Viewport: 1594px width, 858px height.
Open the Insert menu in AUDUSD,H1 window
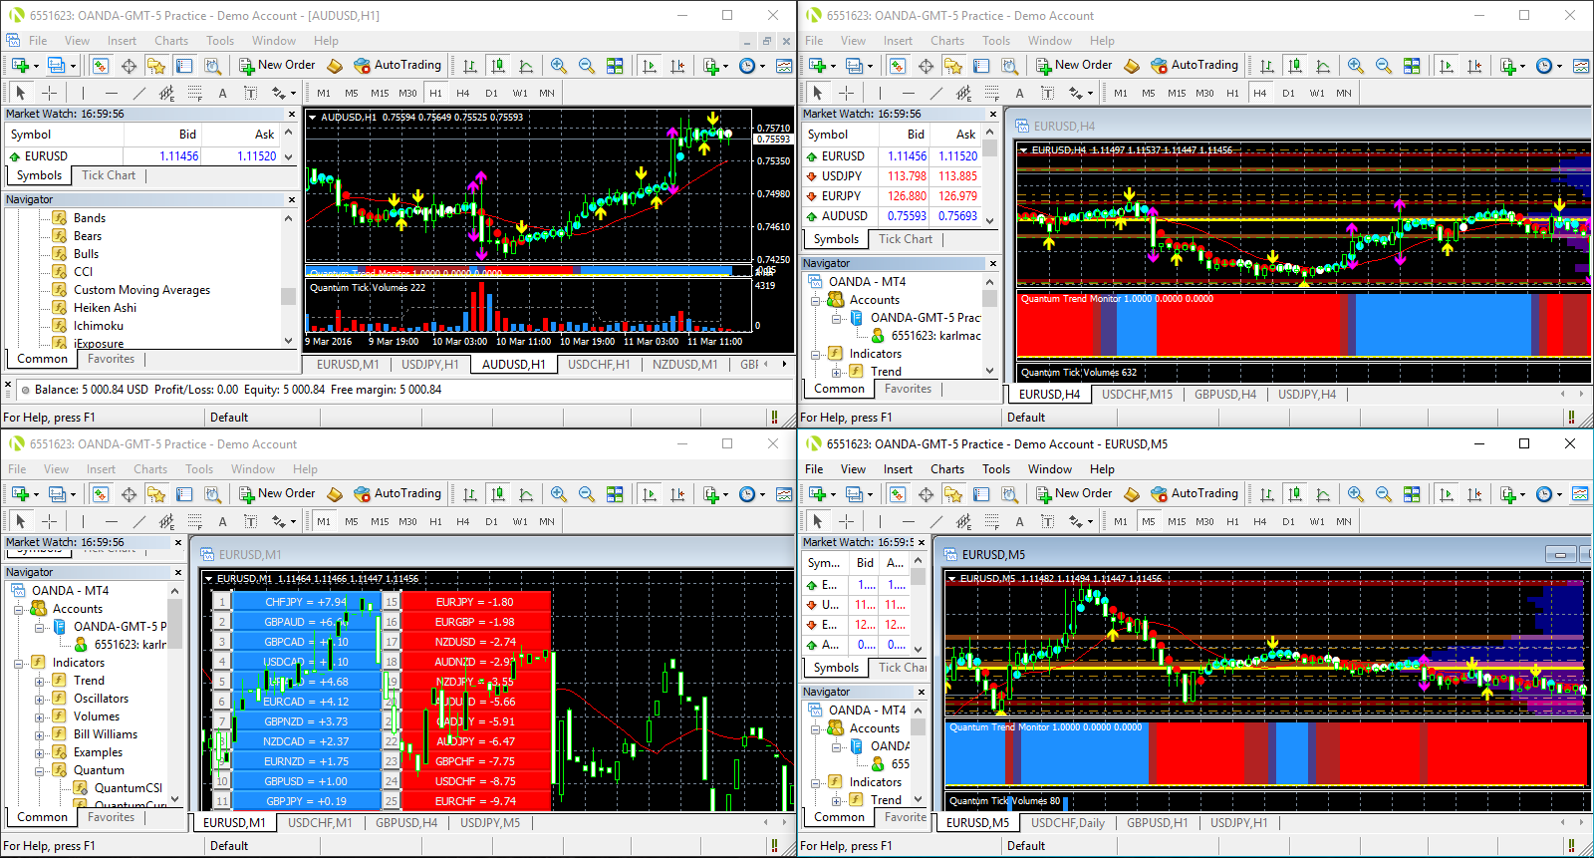122,41
